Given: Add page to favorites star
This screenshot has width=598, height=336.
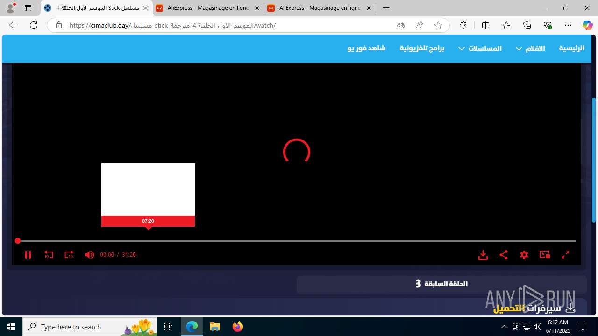Looking at the screenshot, I should tap(438, 25).
